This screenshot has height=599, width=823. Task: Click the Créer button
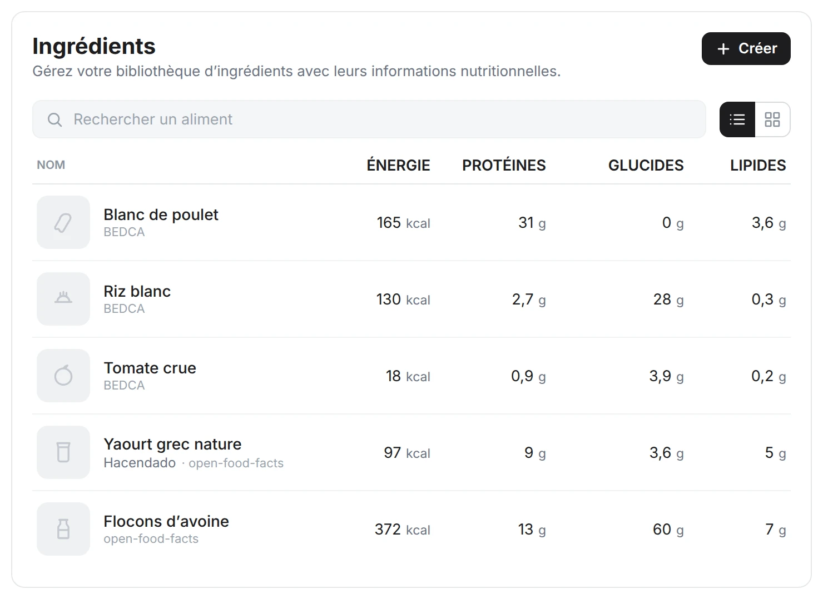tap(746, 49)
